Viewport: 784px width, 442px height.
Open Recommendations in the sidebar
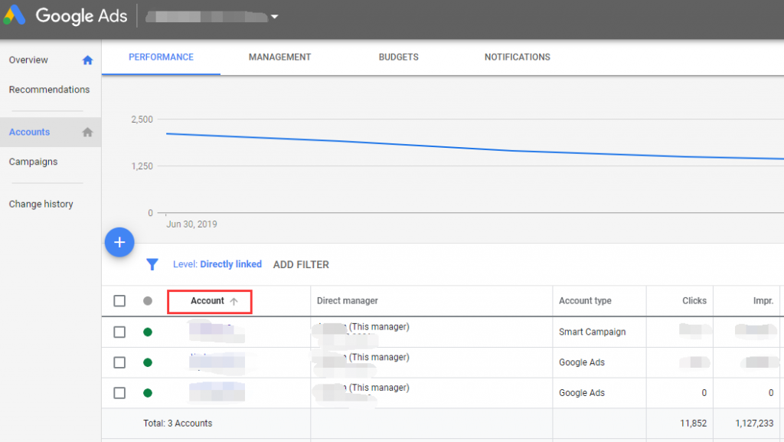[49, 90]
